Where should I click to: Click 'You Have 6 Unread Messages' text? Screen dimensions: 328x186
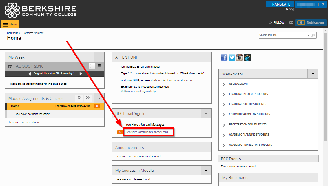[145, 124]
